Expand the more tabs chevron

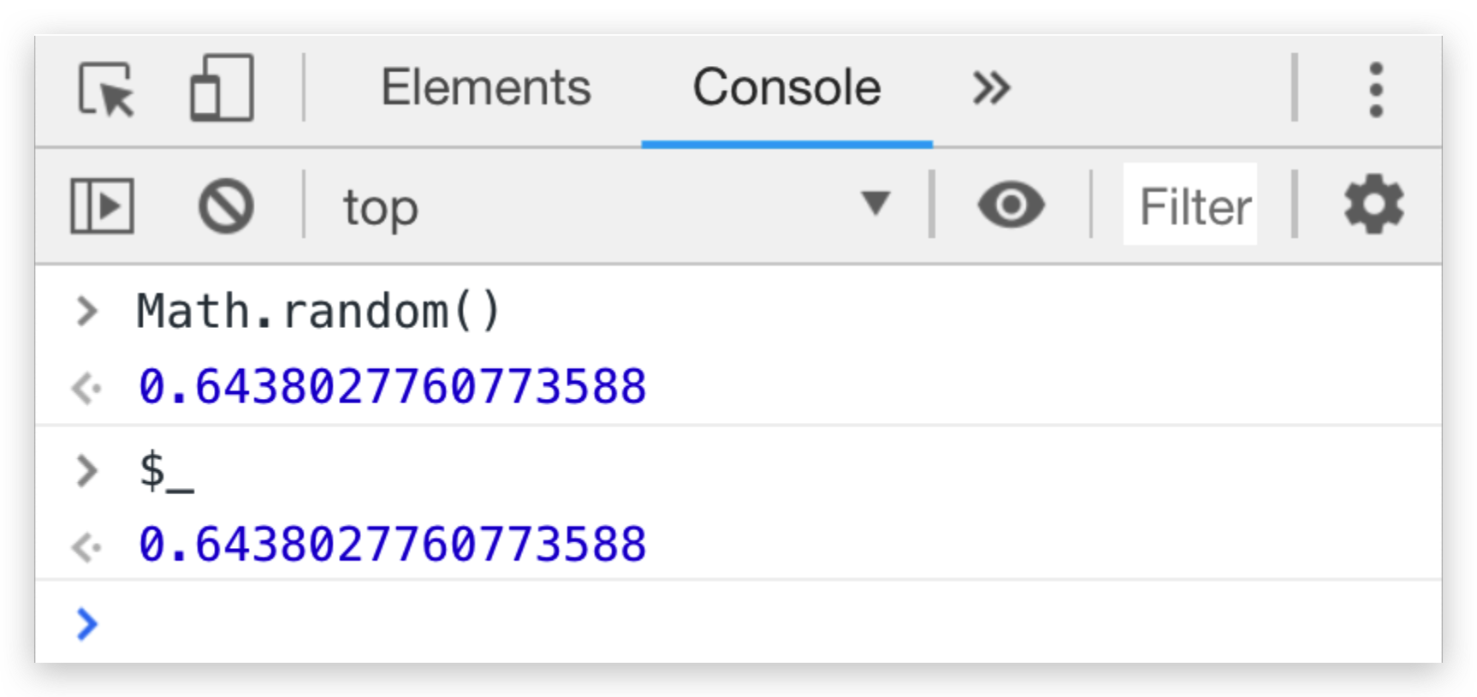(991, 88)
